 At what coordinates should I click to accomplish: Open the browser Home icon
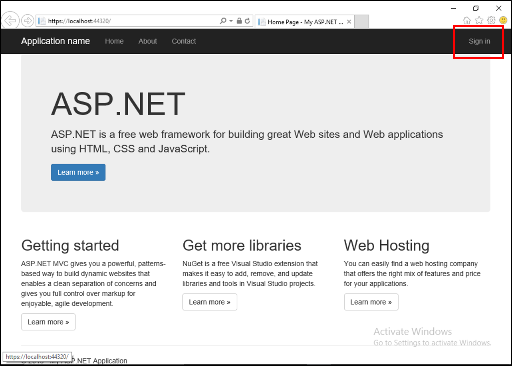tap(466, 20)
